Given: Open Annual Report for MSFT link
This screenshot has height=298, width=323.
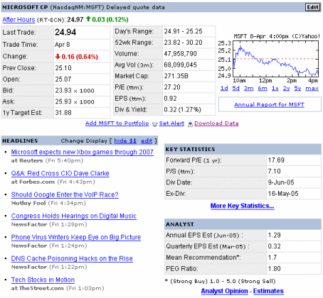Looking at the screenshot, I should 269,104.
